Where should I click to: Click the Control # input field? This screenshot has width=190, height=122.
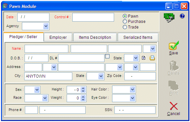coord(93,17)
